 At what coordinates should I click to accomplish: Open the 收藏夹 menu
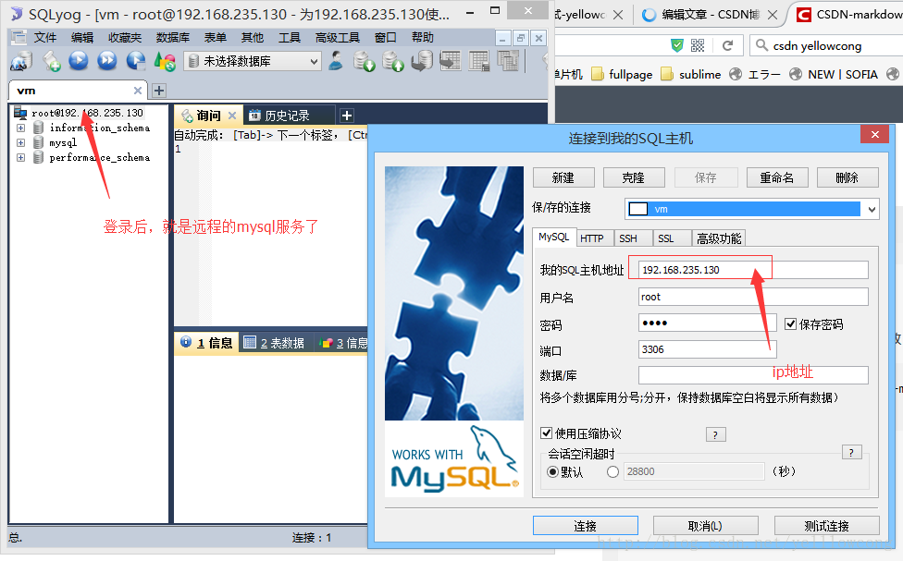(125, 37)
